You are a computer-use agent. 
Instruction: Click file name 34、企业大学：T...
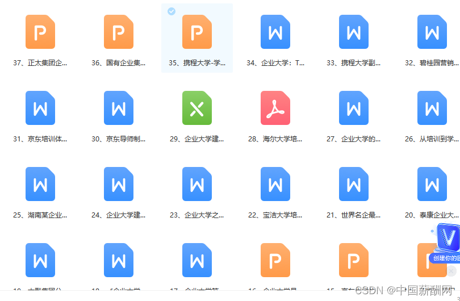point(275,63)
